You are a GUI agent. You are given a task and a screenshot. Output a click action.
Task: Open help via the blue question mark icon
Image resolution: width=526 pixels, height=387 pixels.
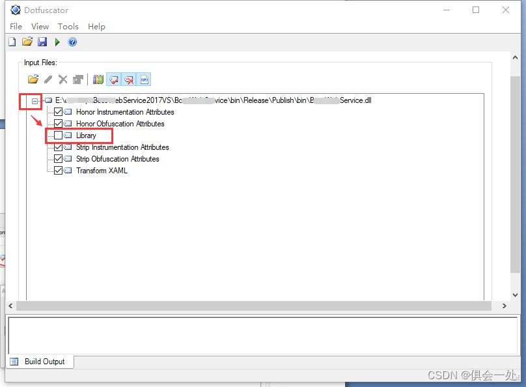(72, 42)
